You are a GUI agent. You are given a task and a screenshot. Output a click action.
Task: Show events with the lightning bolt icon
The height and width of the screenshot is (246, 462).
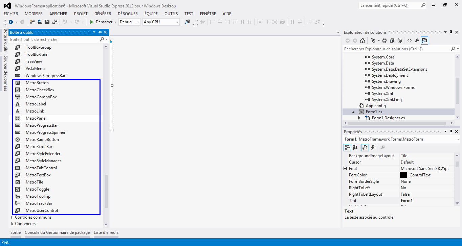(x=373, y=148)
